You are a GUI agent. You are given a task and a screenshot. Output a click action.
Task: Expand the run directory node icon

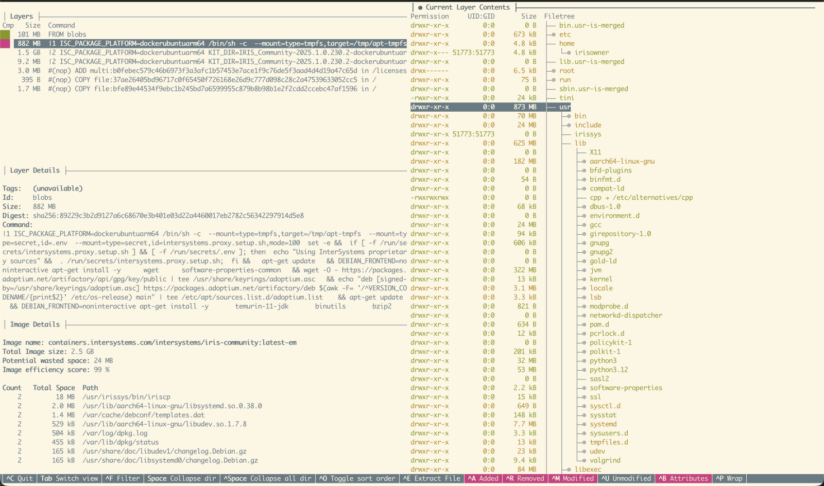pyautogui.click(x=554, y=80)
